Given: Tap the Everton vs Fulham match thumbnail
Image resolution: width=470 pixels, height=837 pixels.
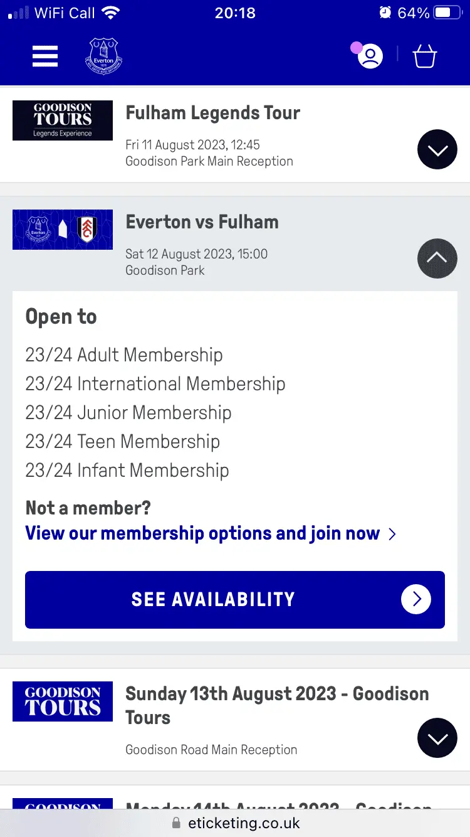Looking at the screenshot, I should (63, 230).
